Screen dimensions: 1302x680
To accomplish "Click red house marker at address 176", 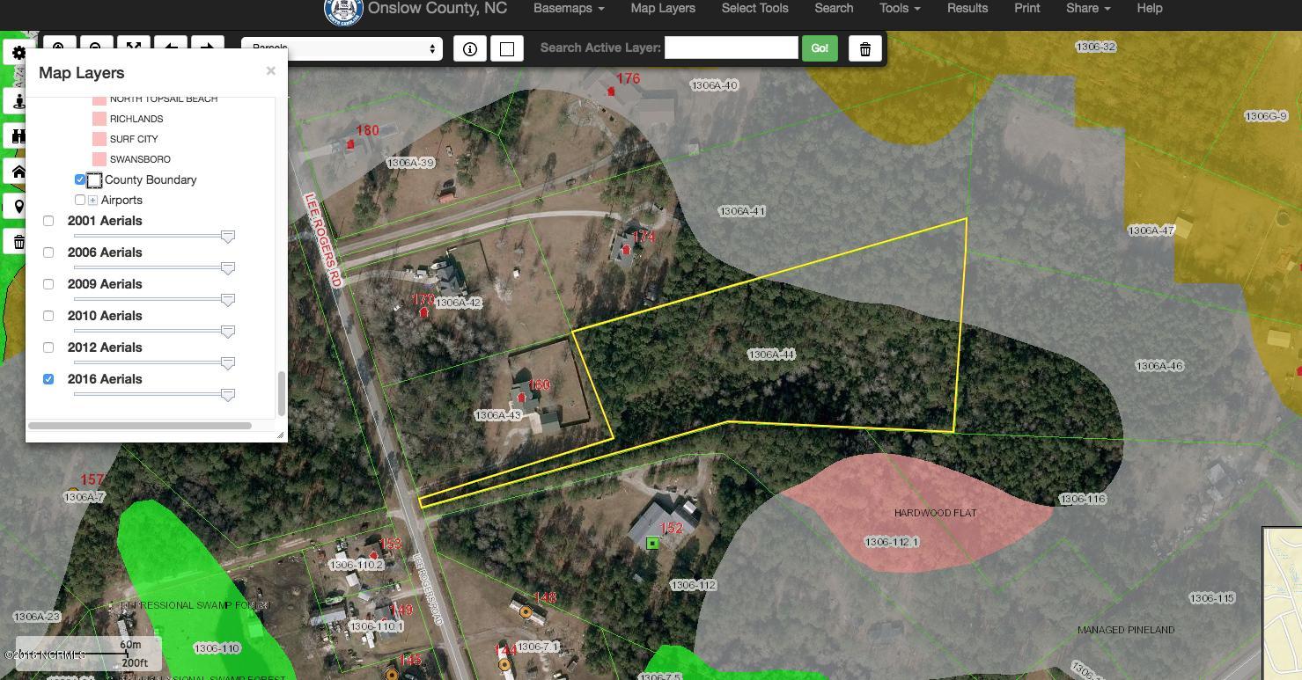I will click(x=611, y=91).
